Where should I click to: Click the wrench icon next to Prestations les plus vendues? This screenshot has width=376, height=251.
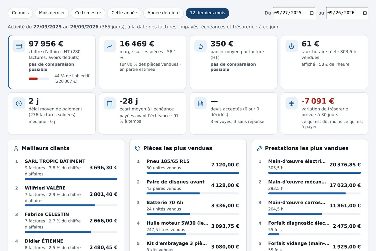[259, 148]
